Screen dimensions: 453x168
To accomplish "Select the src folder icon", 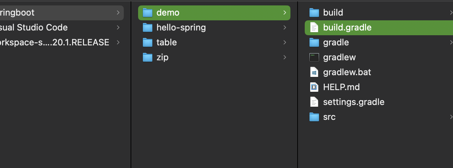I will 314,117.
